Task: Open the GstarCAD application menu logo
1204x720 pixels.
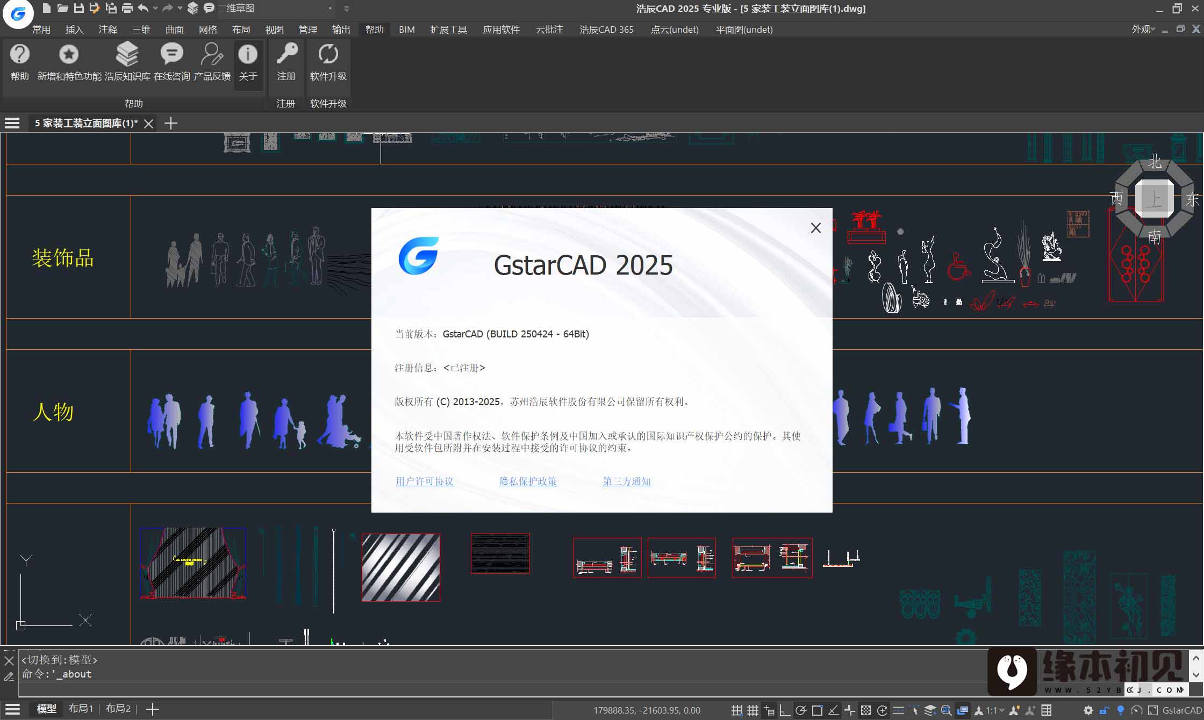Action: pos(18,13)
